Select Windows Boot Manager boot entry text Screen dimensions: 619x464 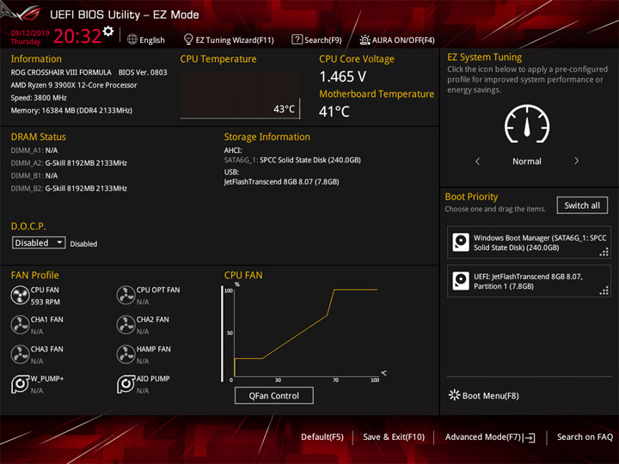click(540, 242)
